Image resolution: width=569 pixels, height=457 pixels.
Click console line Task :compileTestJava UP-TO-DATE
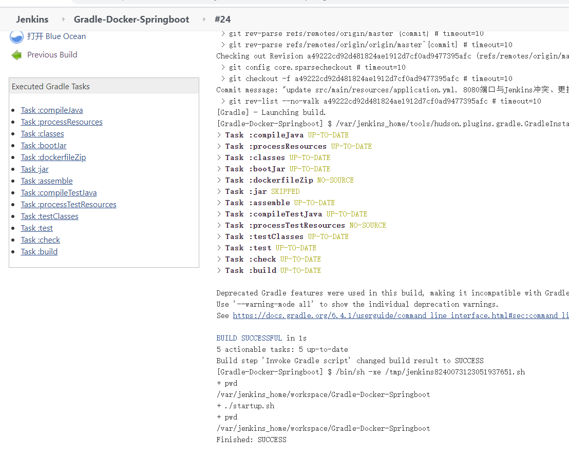292,214
